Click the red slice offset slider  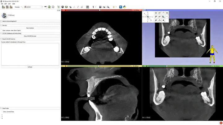point(99,10)
